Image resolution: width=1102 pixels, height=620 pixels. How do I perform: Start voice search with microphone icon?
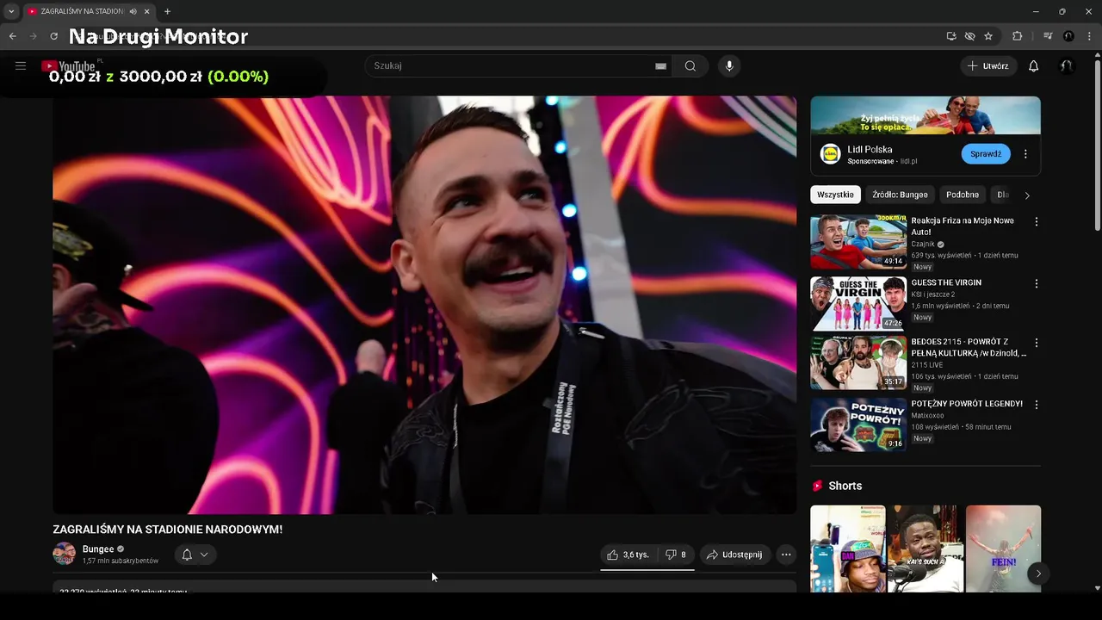[729, 66]
